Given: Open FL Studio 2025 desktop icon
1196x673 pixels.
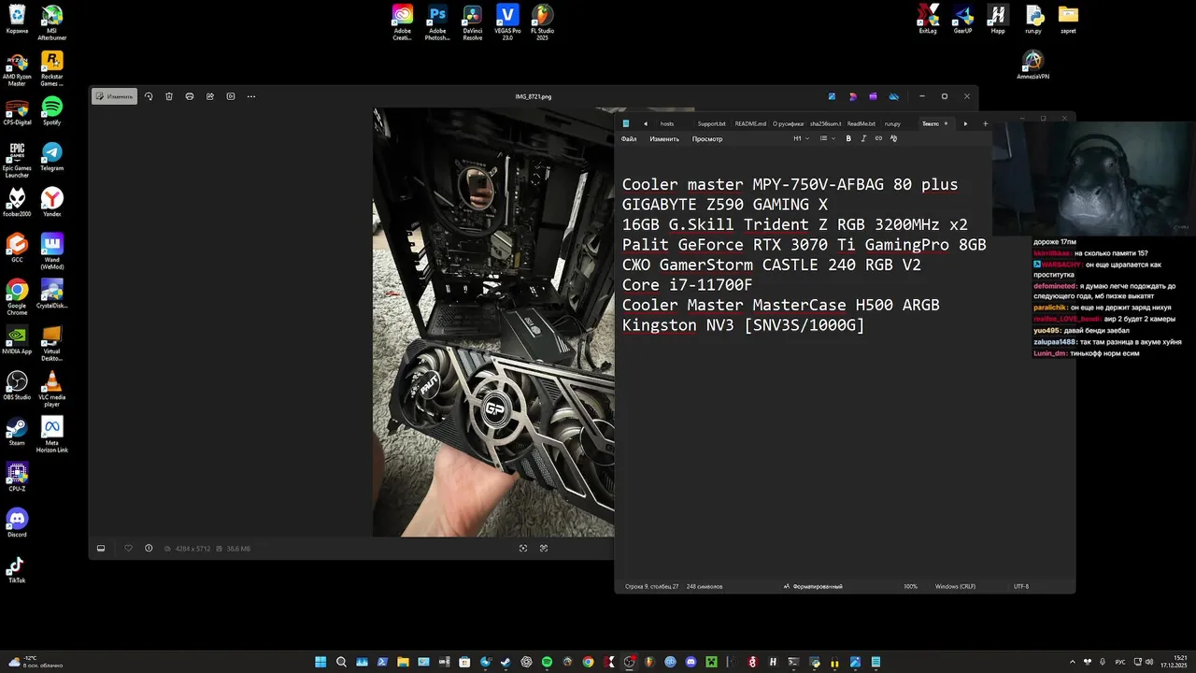Looking at the screenshot, I should pyautogui.click(x=542, y=22).
